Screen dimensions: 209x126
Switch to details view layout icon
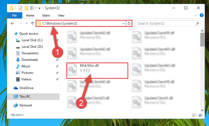pos(195,115)
